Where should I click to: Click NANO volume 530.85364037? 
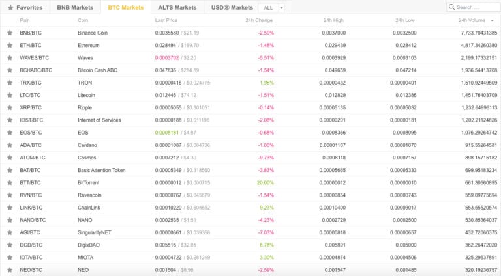(481, 220)
